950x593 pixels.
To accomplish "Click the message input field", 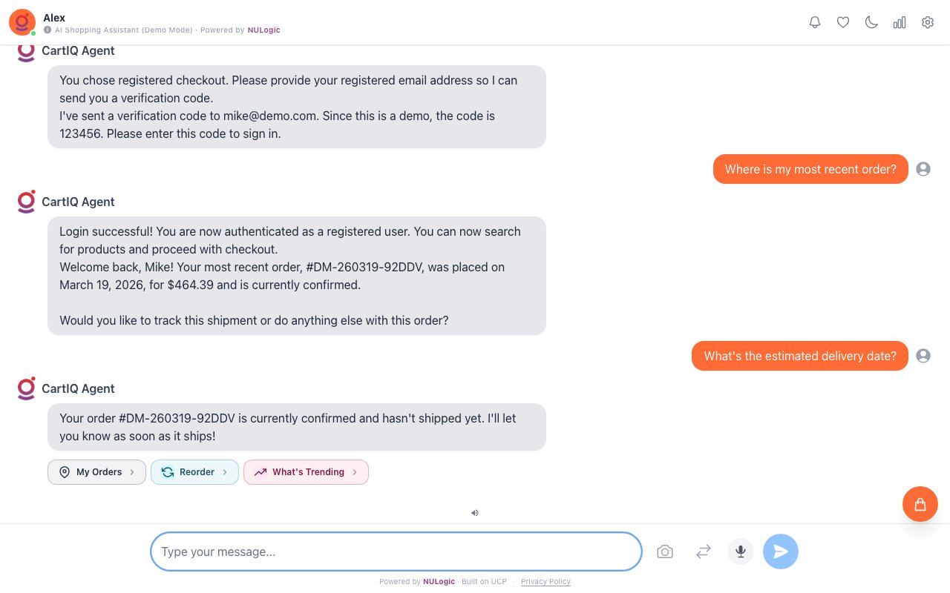I will (396, 551).
